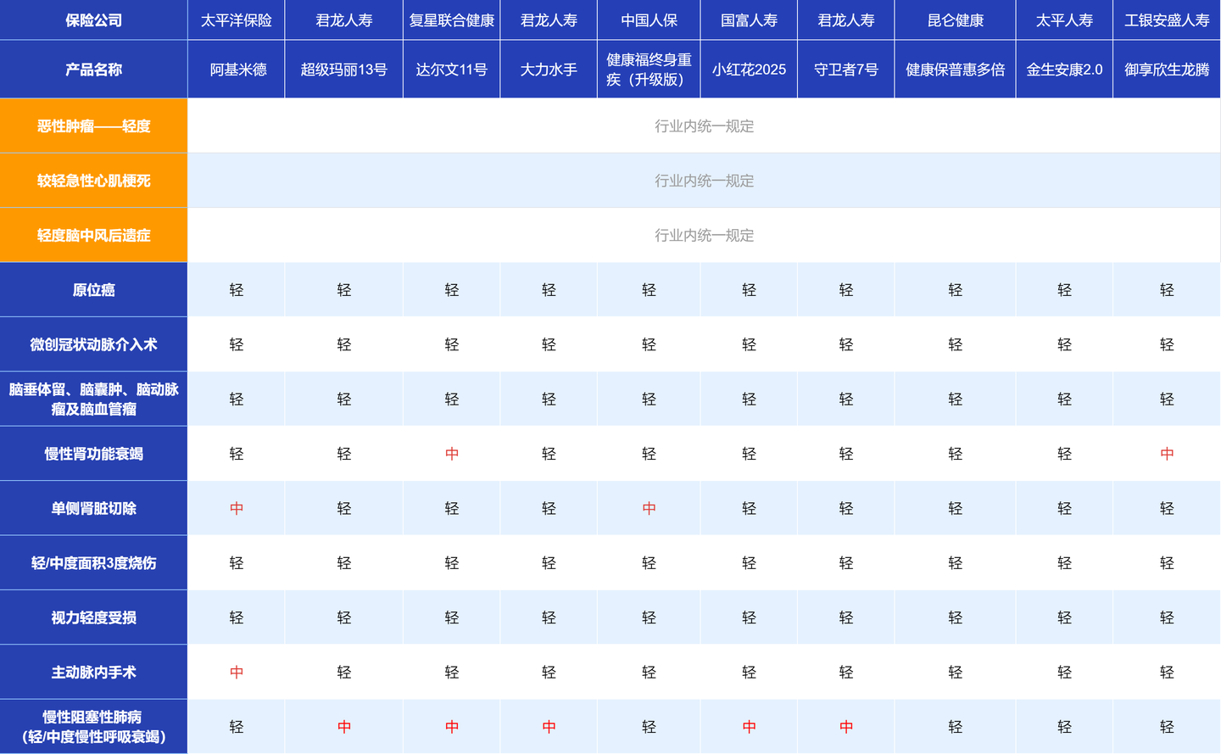Viewport: 1221px width, 754px height.
Task: Click the 大力水手 product name
Action: 549,70
